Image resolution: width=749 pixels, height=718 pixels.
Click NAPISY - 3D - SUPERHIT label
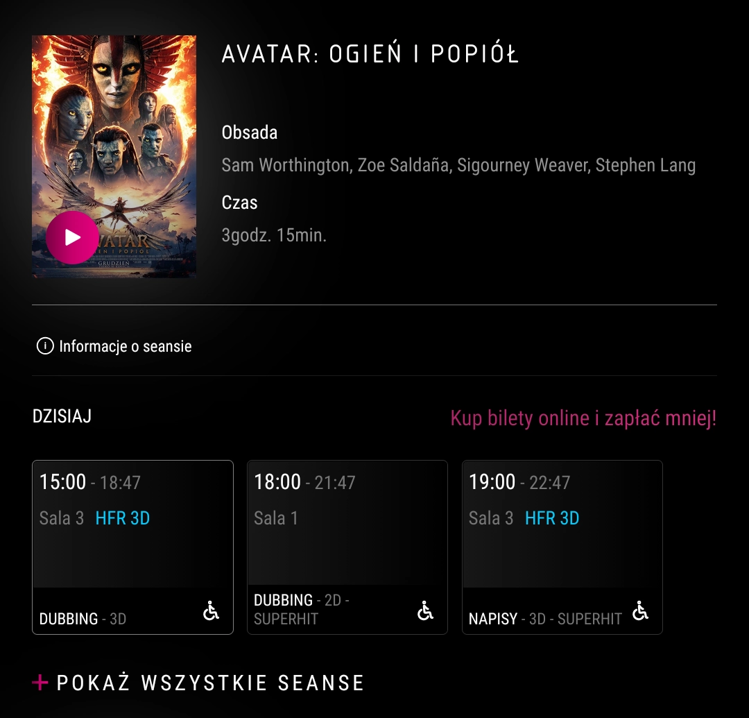(x=545, y=619)
